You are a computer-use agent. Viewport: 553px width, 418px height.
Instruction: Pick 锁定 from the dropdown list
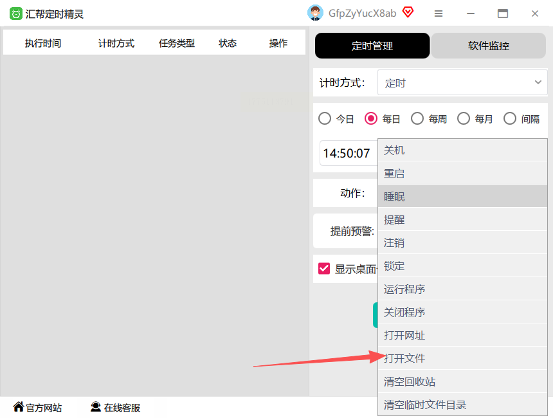[462, 266]
